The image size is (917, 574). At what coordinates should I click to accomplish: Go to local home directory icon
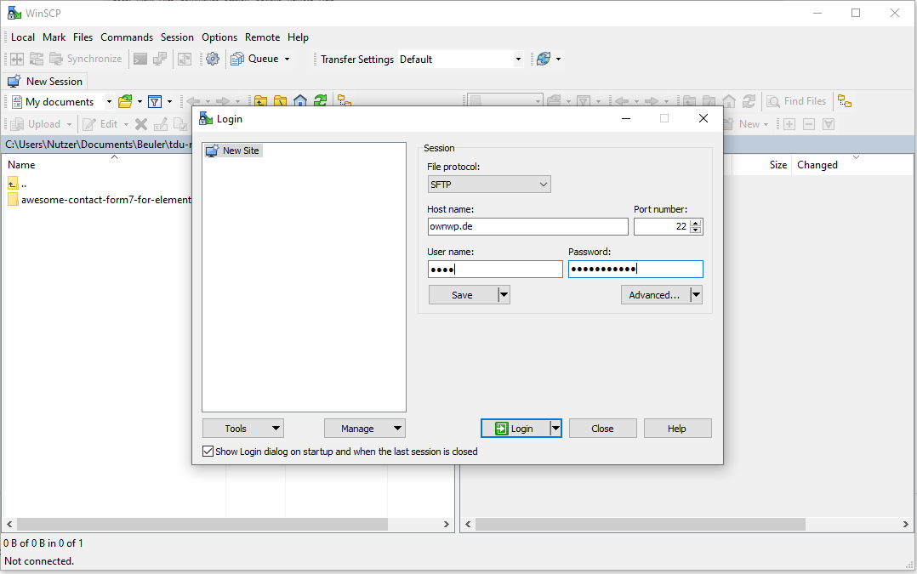tap(300, 101)
